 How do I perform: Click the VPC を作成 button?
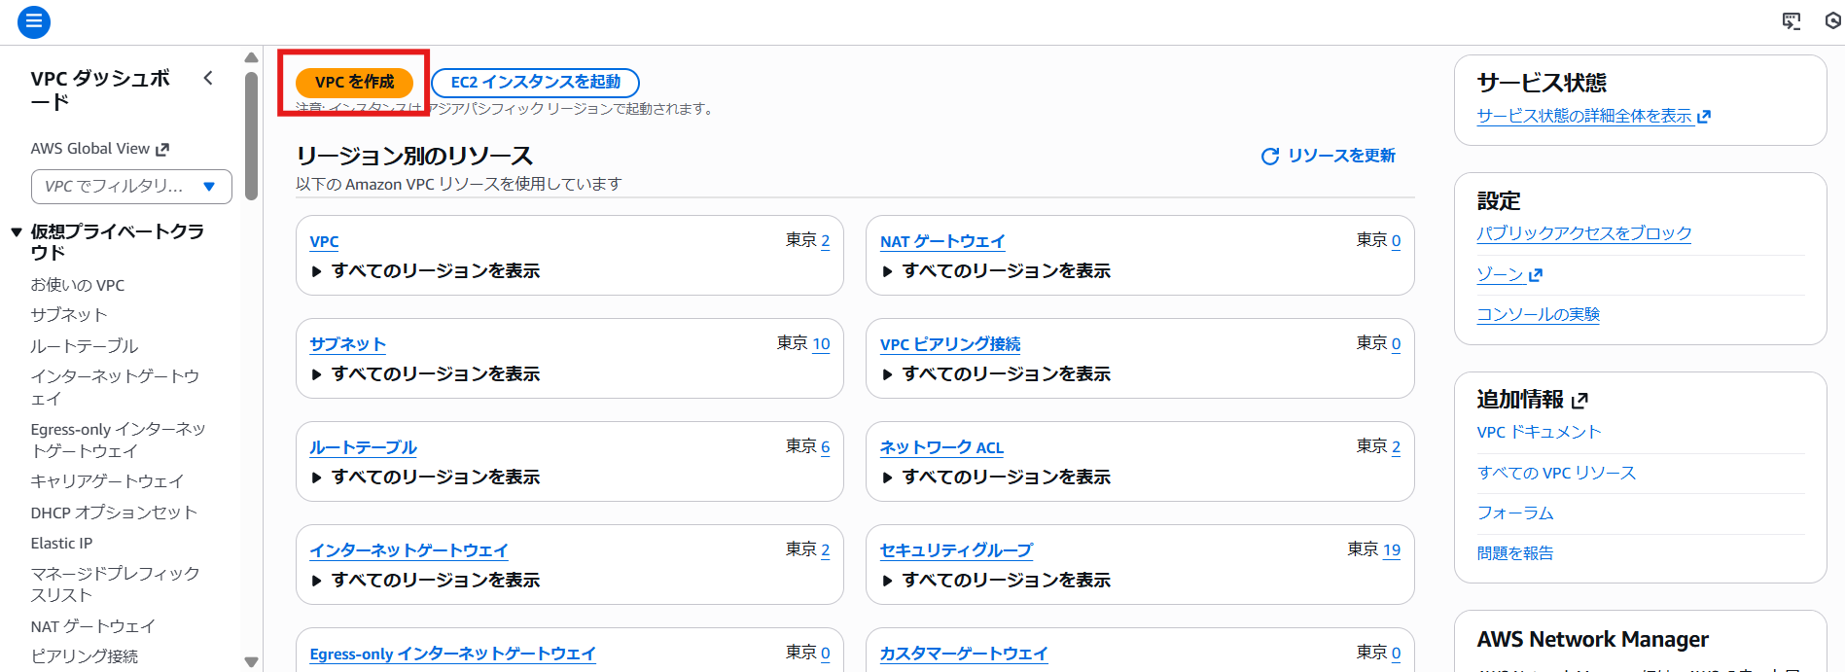pos(354,83)
